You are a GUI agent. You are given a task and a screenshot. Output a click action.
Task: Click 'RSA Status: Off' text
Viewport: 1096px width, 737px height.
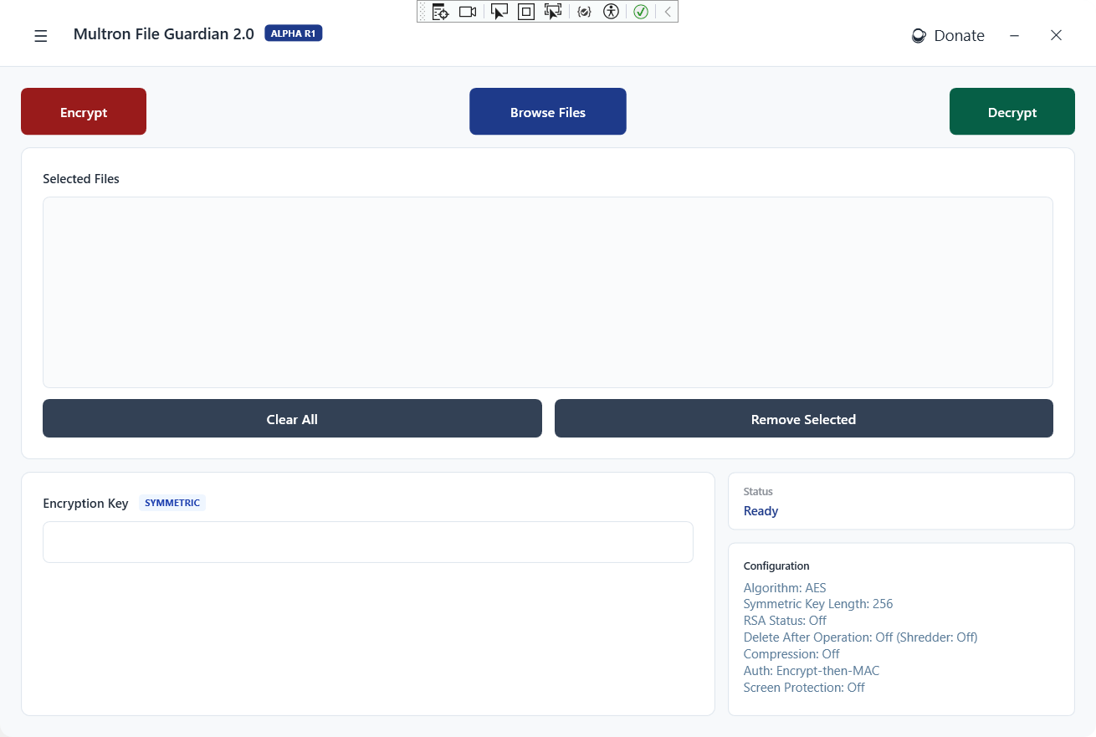pyautogui.click(x=785, y=621)
